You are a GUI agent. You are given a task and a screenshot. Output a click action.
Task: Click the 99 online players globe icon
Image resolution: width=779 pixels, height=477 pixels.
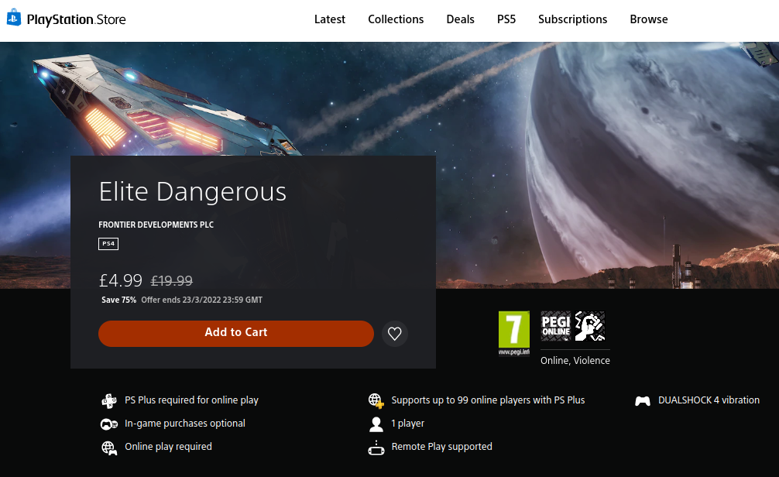[376, 400]
